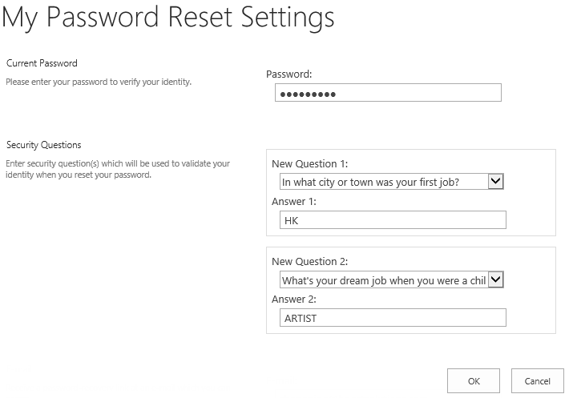Click the Current Password section heading
Image resolution: width=573 pixels, height=398 pixels.
pos(42,63)
